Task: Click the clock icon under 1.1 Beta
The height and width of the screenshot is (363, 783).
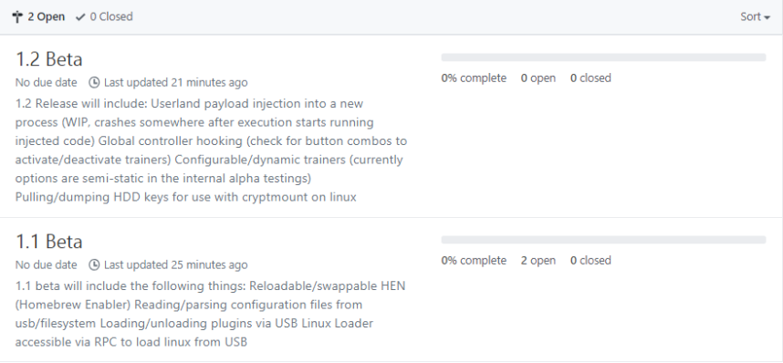Action: coord(94,264)
